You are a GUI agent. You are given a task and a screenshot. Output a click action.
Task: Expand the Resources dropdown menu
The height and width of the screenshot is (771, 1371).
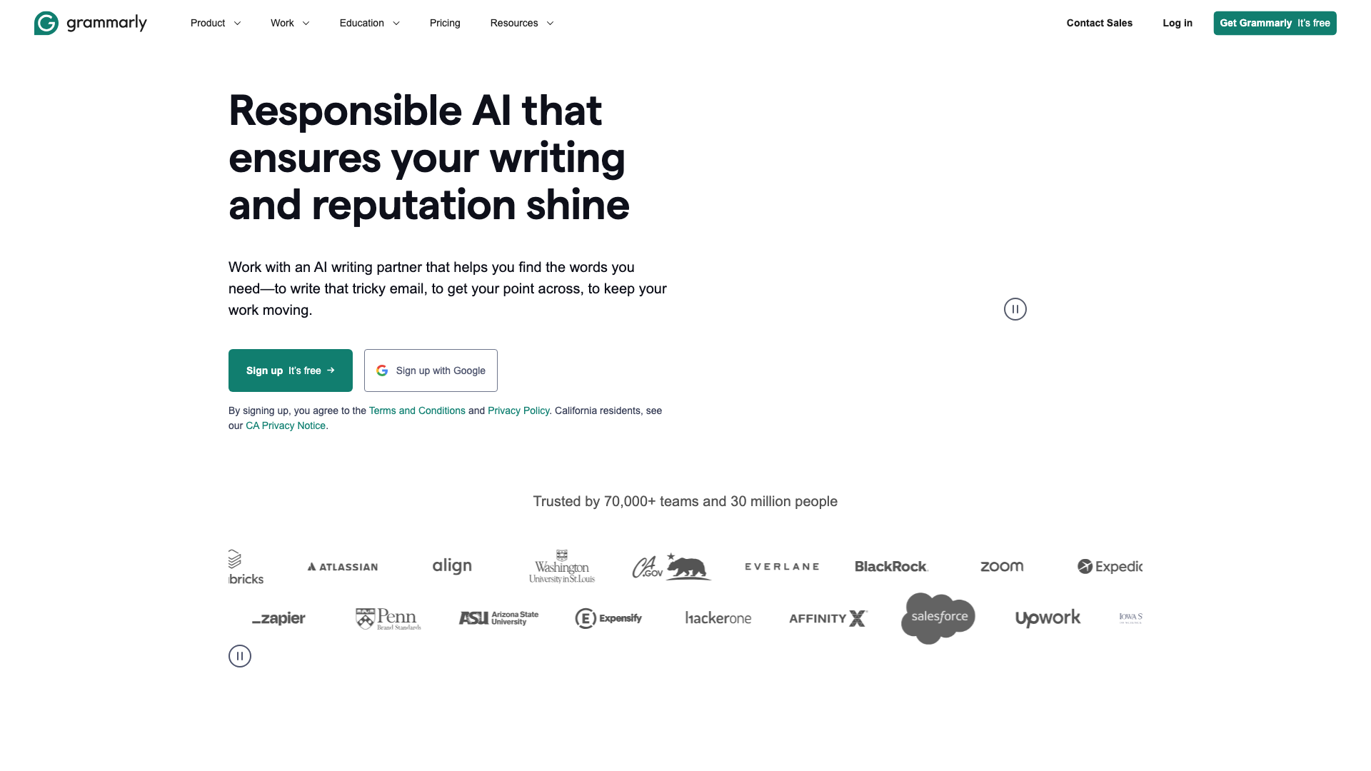click(x=522, y=23)
